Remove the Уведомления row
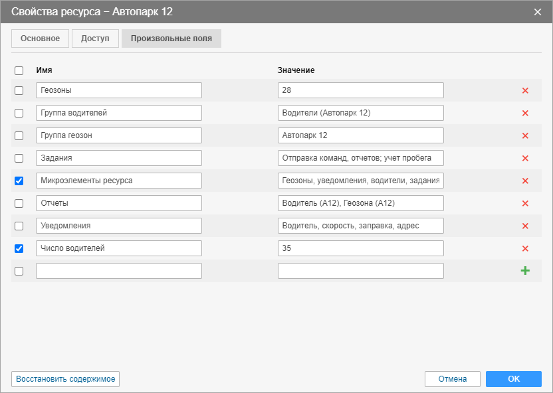Viewport: 553px width, 393px height. click(525, 226)
